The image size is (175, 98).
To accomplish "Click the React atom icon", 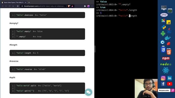I will (x=166, y=70).
